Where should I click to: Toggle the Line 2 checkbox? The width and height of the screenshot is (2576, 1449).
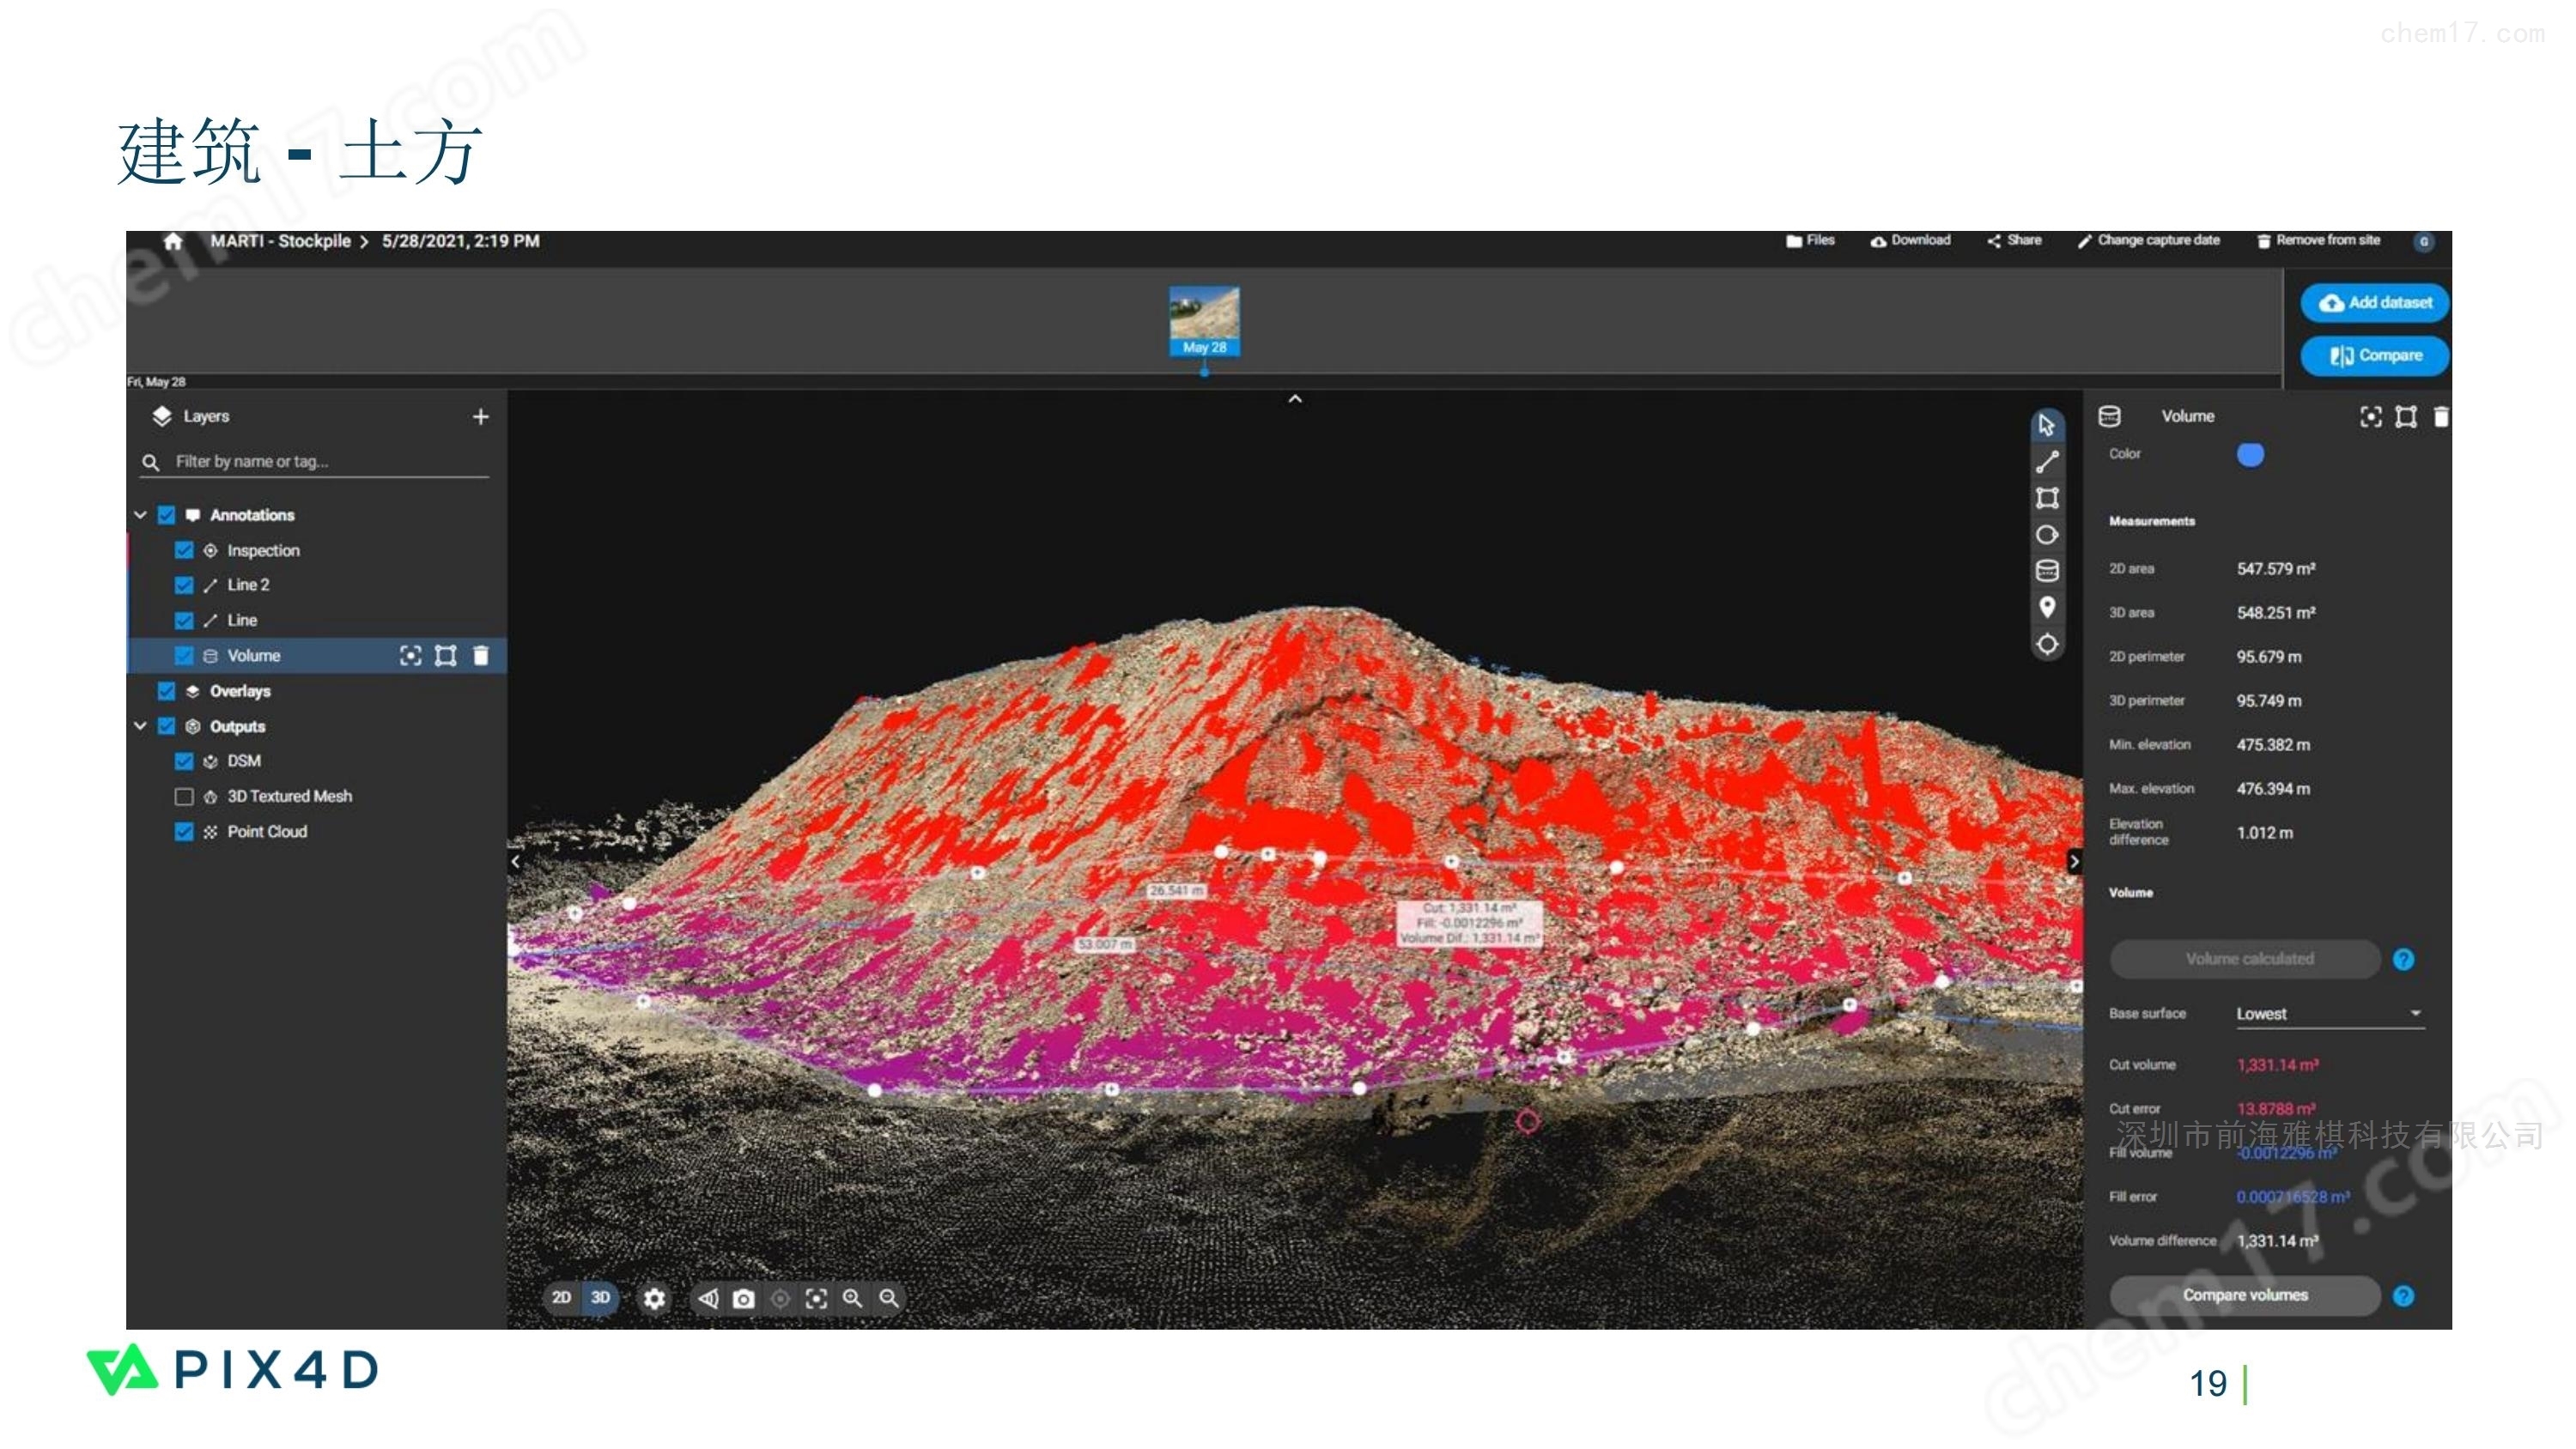click(184, 585)
